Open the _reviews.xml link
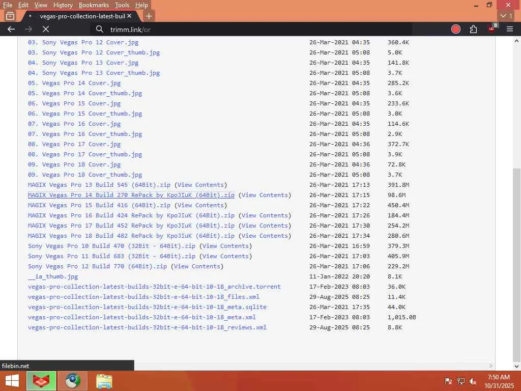Viewport: 521px width, 391px height. pos(147,327)
